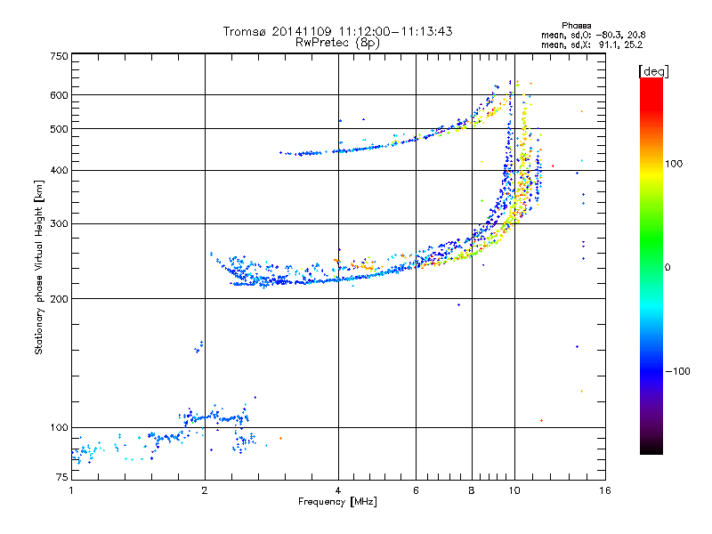
Task: Click x-axis tick label '2'
Action: [x=205, y=490]
